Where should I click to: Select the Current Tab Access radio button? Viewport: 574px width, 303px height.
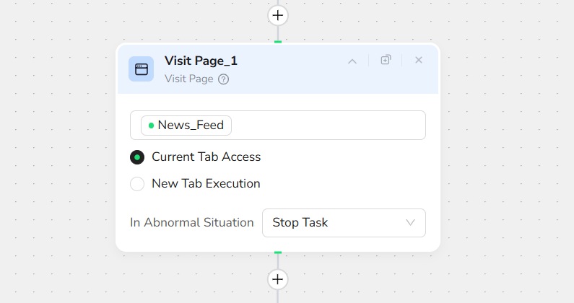[137, 157]
